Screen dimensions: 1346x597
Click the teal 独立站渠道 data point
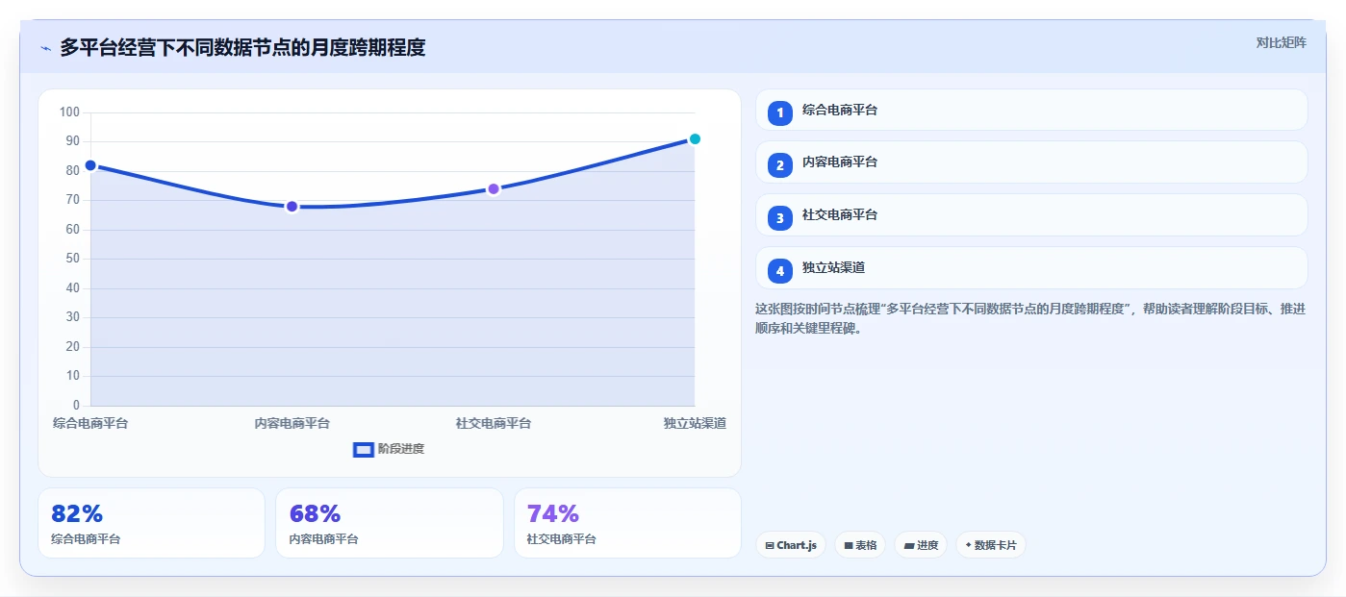coord(695,138)
